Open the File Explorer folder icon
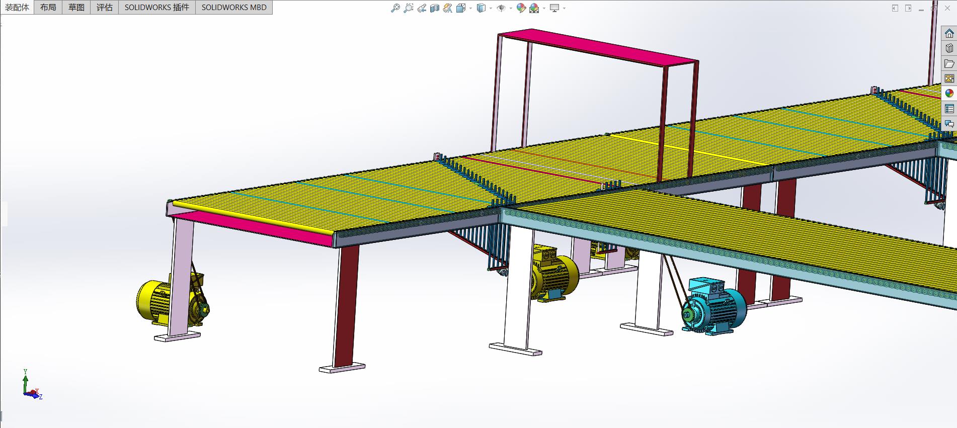The width and height of the screenshot is (957, 428). click(949, 63)
